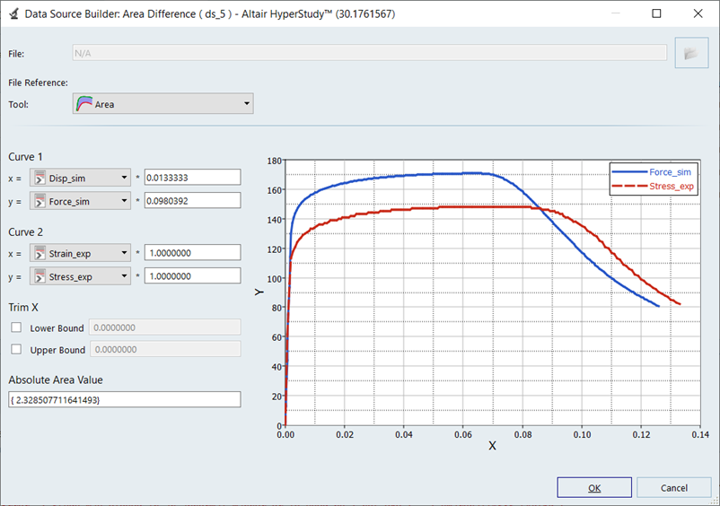
Task: Click the HyperStudy app icon in title bar
Action: [x=13, y=14]
